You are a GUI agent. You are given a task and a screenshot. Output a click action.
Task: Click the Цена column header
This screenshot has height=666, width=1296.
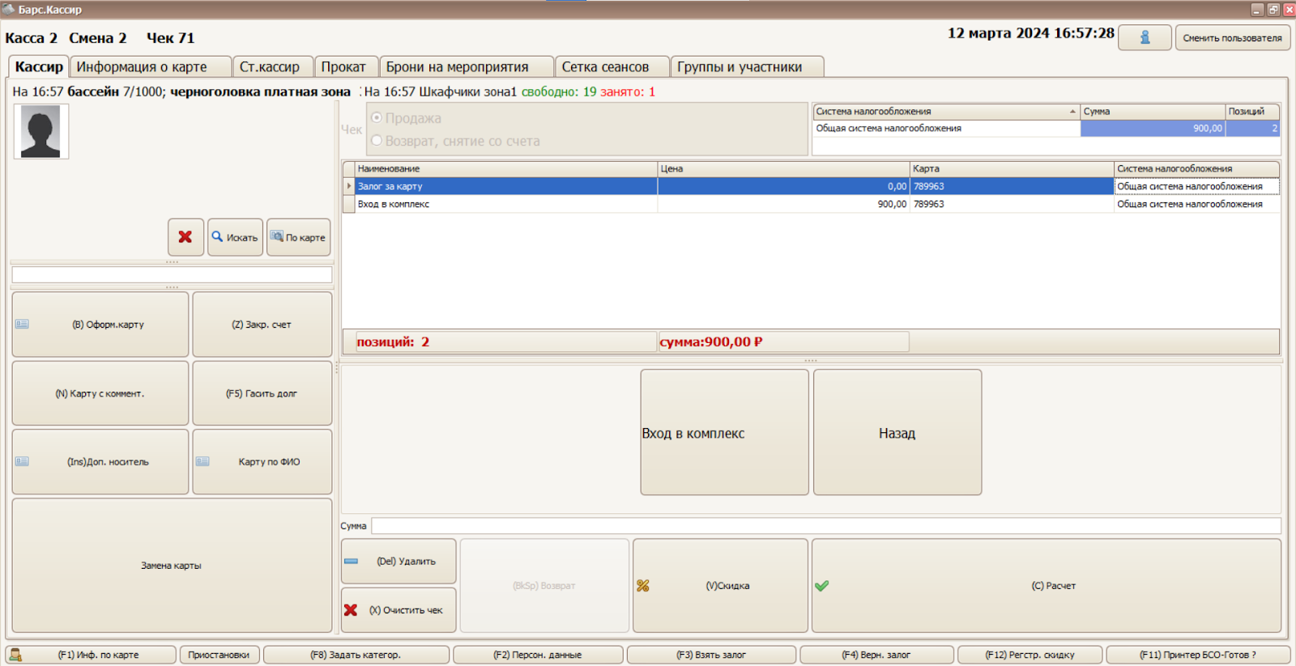[783, 169]
